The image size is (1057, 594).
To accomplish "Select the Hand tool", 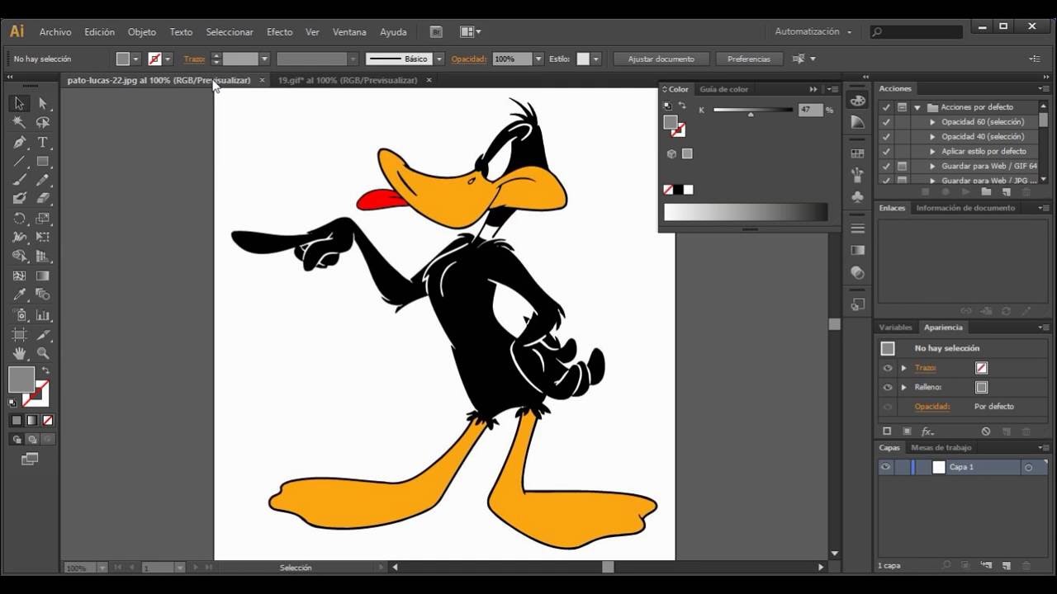I will (x=19, y=353).
